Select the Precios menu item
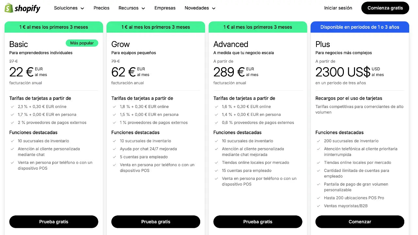Viewport: 418px width, 235px height. click(x=101, y=8)
